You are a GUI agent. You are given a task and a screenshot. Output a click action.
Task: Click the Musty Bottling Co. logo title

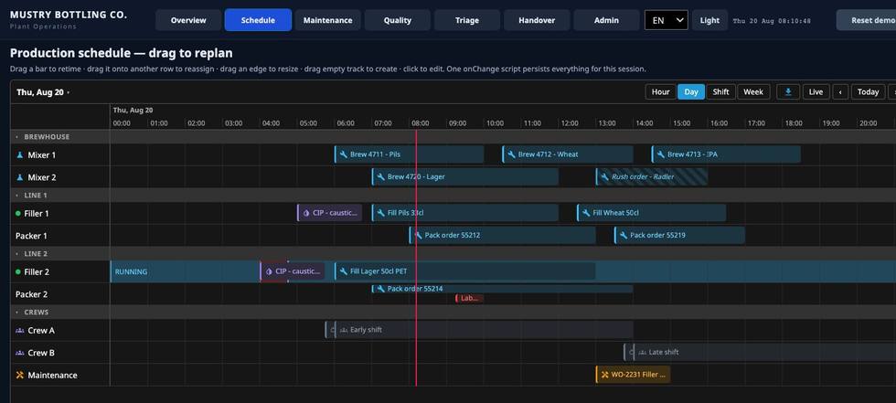click(x=68, y=15)
